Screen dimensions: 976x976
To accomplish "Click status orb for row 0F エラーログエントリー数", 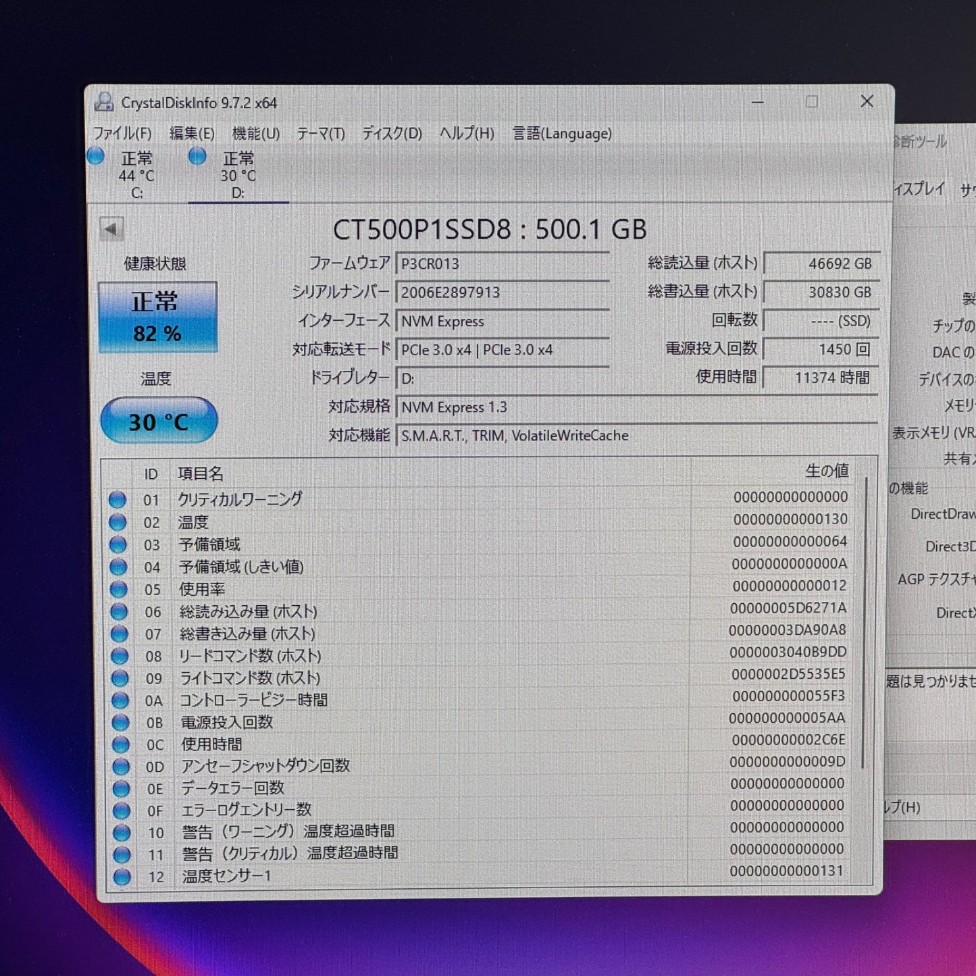I will [x=122, y=810].
